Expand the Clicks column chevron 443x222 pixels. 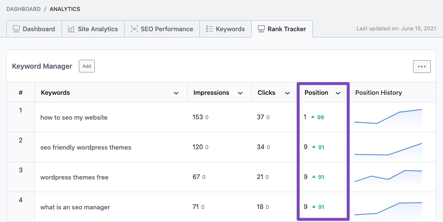(287, 93)
